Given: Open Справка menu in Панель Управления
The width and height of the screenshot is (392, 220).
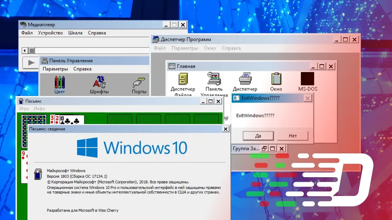Looking at the screenshot, I should [x=82, y=69].
